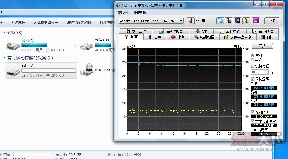The height and width of the screenshot is (159, 288).
Task: Click the BitLocker 状态: 关闭 text
Action: pyautogui.click(x=125, y=154)
